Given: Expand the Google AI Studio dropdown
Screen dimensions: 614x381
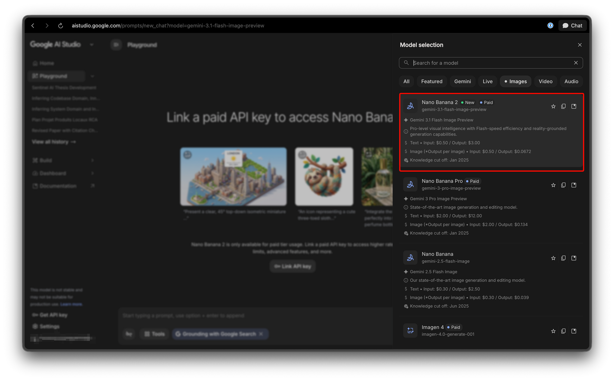Looking at the screenshot, I should click(91, 45).
